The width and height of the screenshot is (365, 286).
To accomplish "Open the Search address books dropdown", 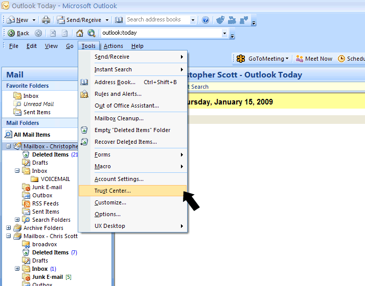I will tap(193, 20).
